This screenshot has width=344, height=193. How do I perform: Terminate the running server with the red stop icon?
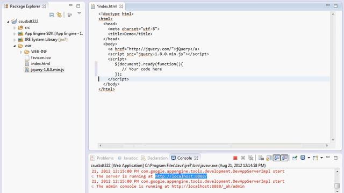235,158
